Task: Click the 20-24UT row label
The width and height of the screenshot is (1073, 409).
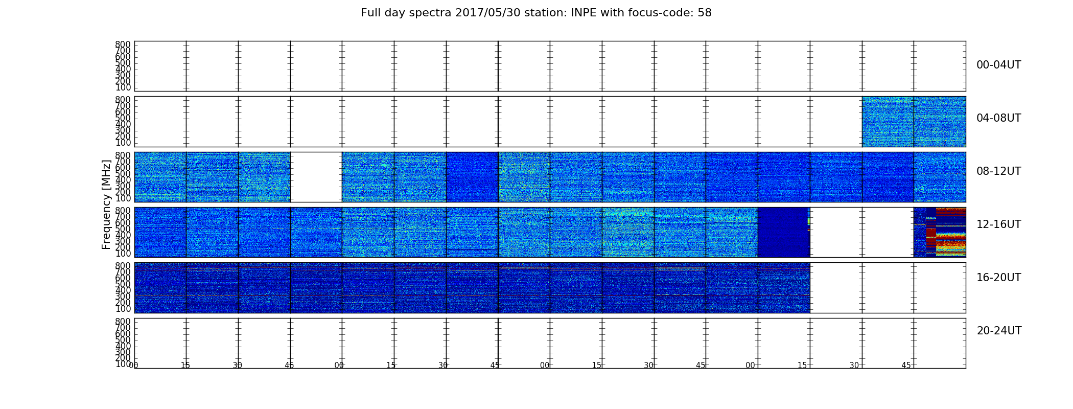Action: pyautogui.click(x=999, y=331)
